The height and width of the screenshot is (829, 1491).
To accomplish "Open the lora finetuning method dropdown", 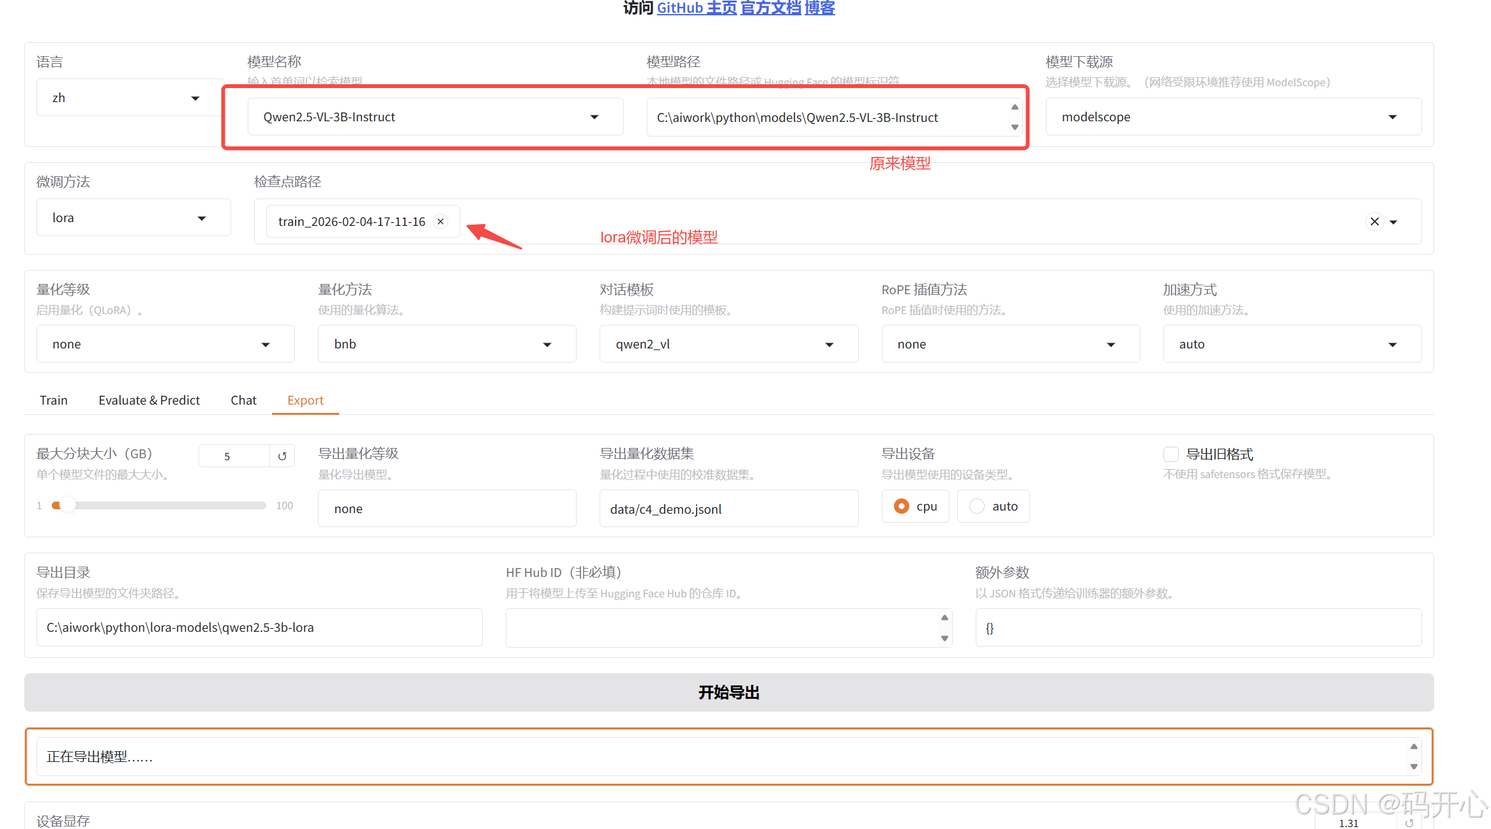I will coord(202,218).
